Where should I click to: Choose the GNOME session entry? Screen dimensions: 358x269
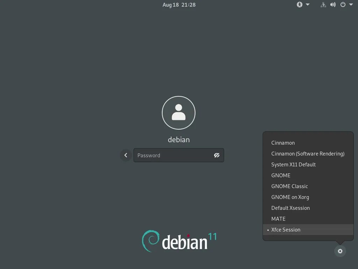(308, 175)
